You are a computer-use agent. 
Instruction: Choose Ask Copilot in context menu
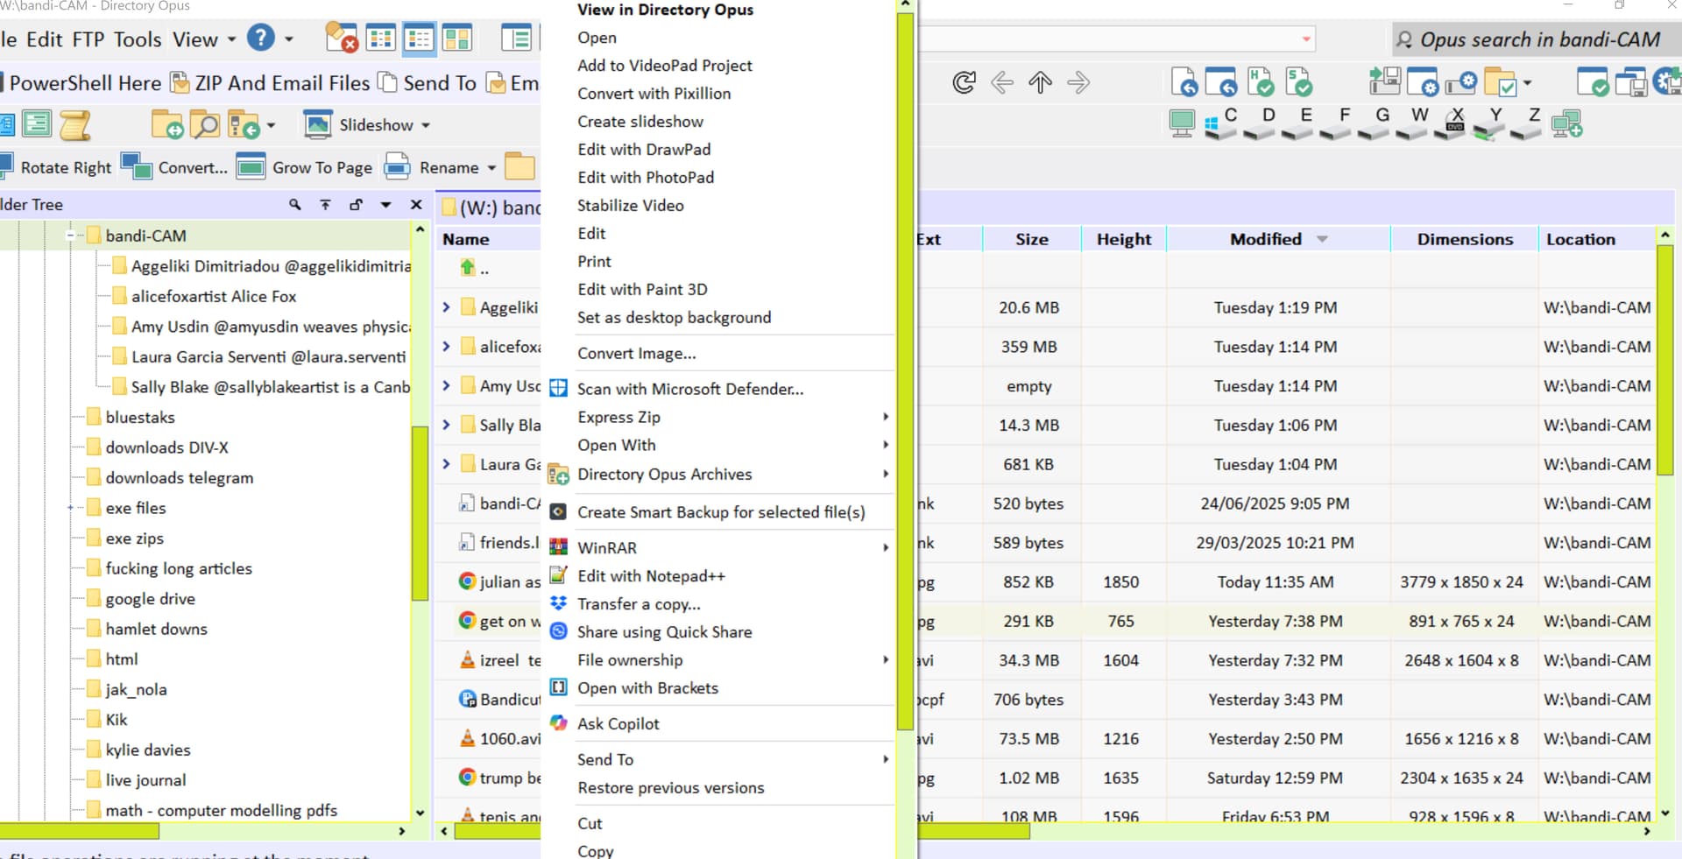(x=618, y=723)
